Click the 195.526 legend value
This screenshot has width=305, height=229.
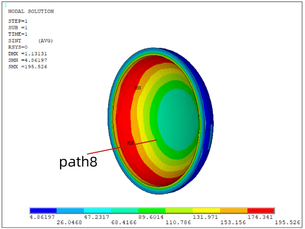point(288,222)
